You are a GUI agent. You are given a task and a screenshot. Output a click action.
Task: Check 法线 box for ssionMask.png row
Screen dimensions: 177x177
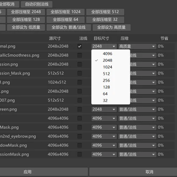80,155
